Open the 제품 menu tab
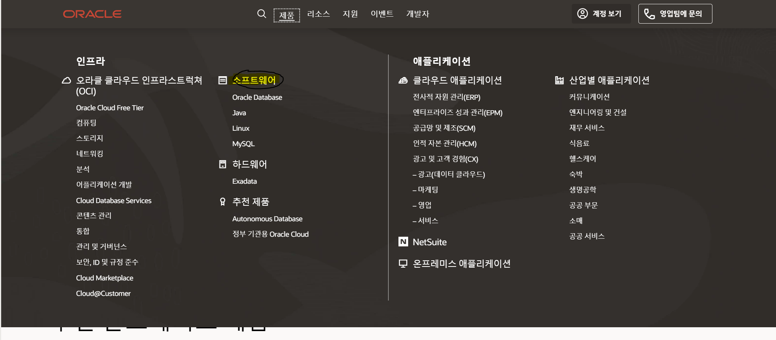 [287, 15]
